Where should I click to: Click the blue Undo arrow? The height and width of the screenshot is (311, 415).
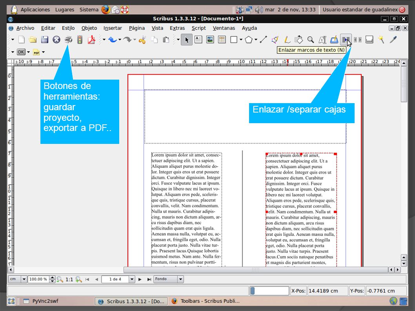point(113,40)
